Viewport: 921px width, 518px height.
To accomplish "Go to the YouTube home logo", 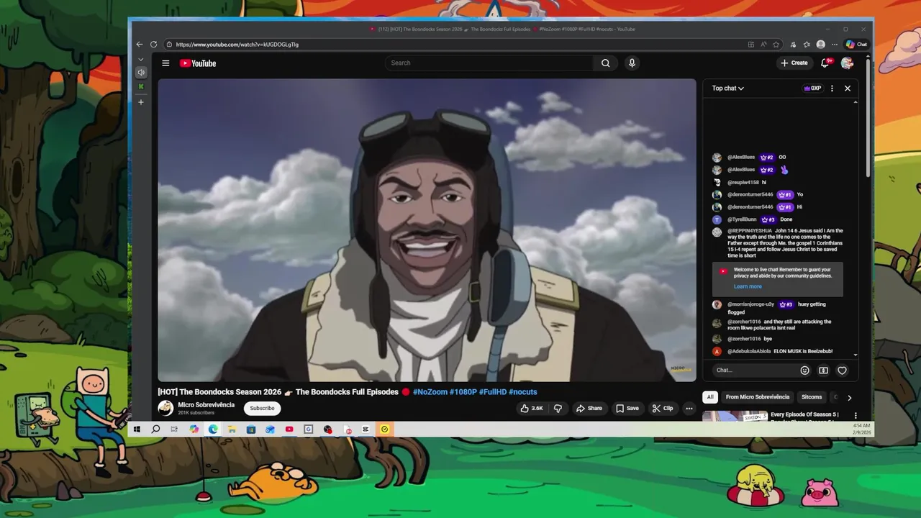I will [x=198, y=63].
